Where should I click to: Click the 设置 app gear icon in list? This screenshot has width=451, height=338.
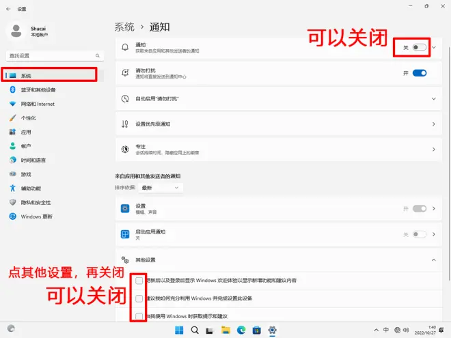pyautogui.click(x=125, y=208)
